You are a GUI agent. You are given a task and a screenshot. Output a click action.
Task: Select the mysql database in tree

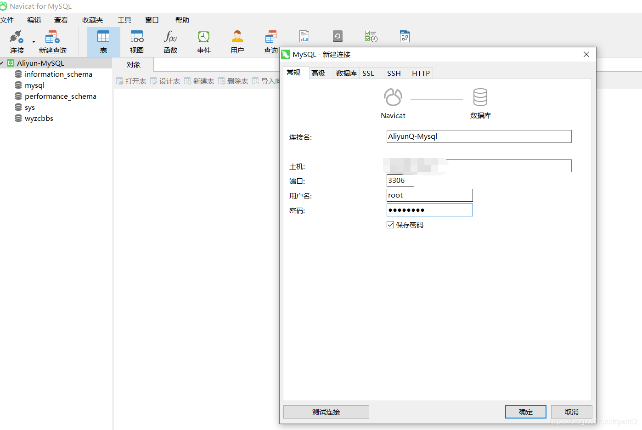click(x=34, y=85)
